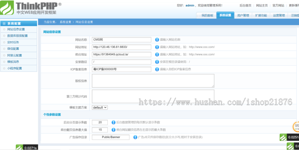Collapse the 系统配置 sidebar section

click(x=4, y=24)
